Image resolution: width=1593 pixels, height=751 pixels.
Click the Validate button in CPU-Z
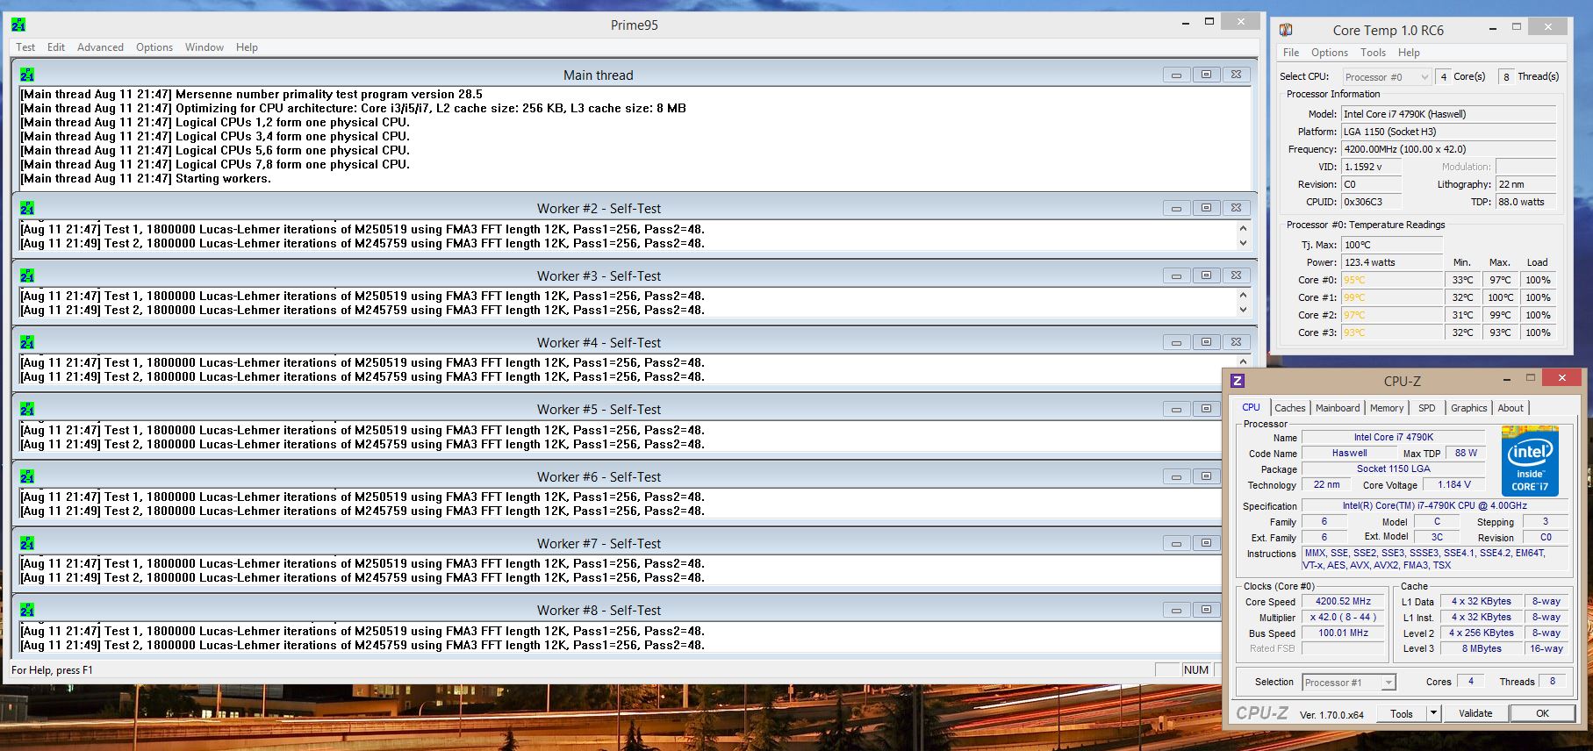click(1475, 713)
